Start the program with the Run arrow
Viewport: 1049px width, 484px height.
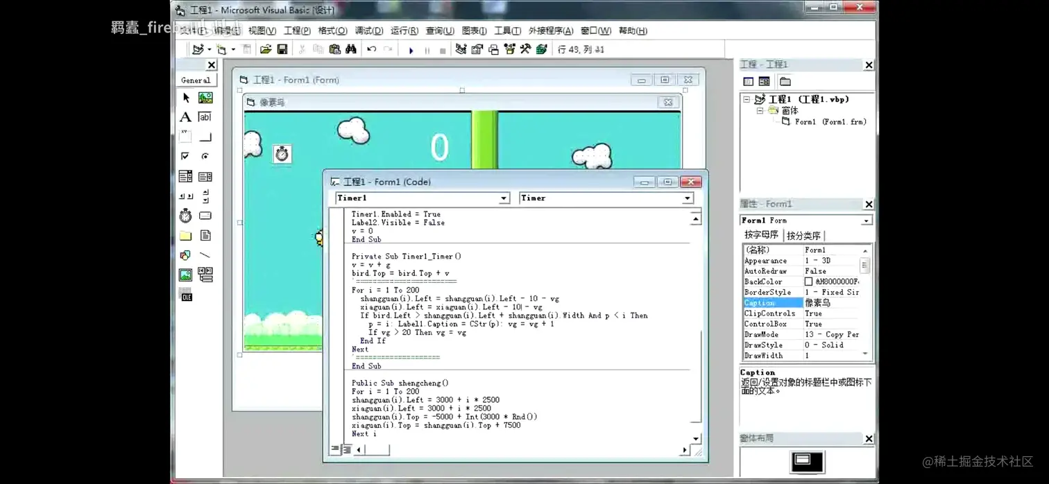point(411,50)
